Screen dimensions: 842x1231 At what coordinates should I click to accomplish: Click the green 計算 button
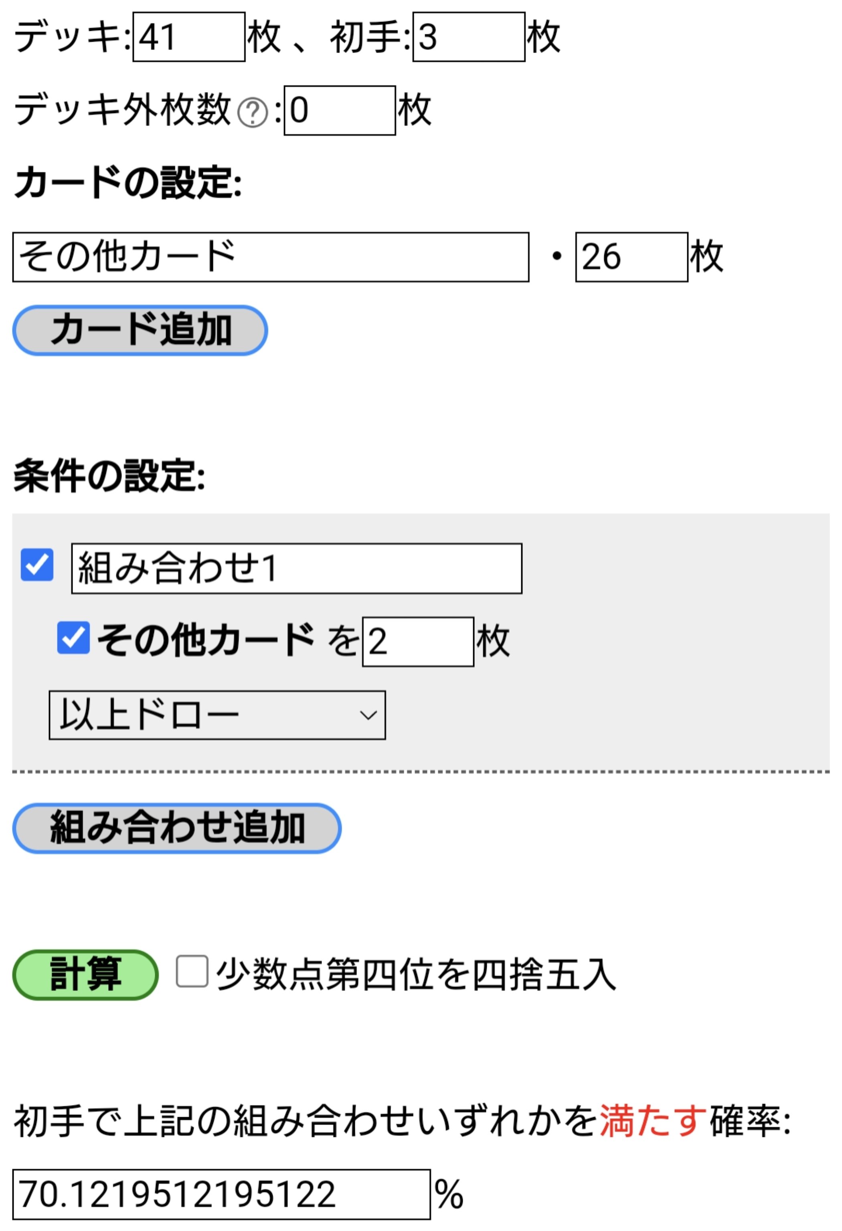click(x=85, y=974)
